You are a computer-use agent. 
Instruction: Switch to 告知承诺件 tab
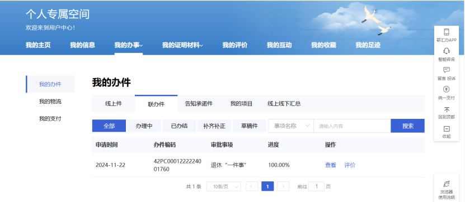199,104
